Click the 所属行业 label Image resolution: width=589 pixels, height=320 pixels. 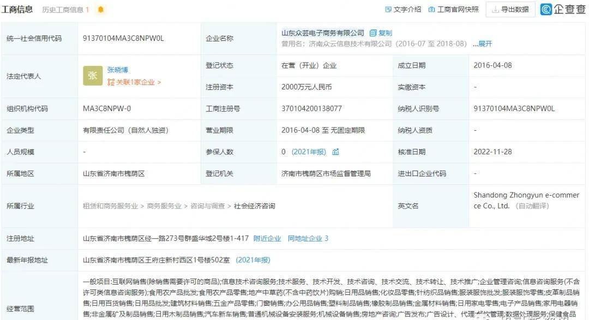point(20,206)
